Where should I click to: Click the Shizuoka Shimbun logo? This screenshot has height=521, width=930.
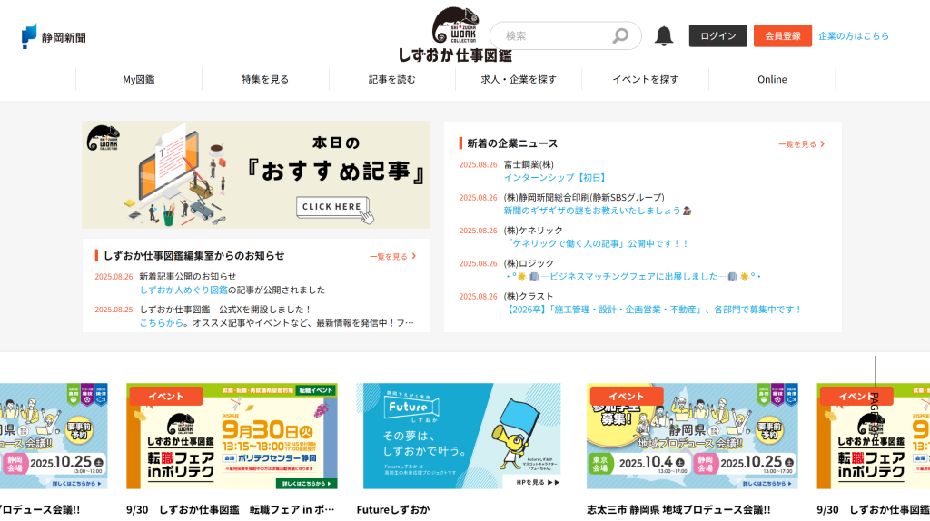[x=54, y=36]
